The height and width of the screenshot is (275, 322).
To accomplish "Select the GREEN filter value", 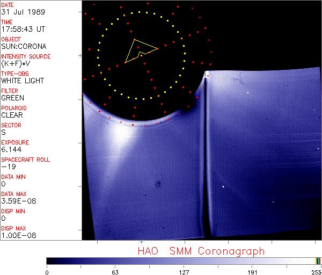I will (x=12, y=98).
